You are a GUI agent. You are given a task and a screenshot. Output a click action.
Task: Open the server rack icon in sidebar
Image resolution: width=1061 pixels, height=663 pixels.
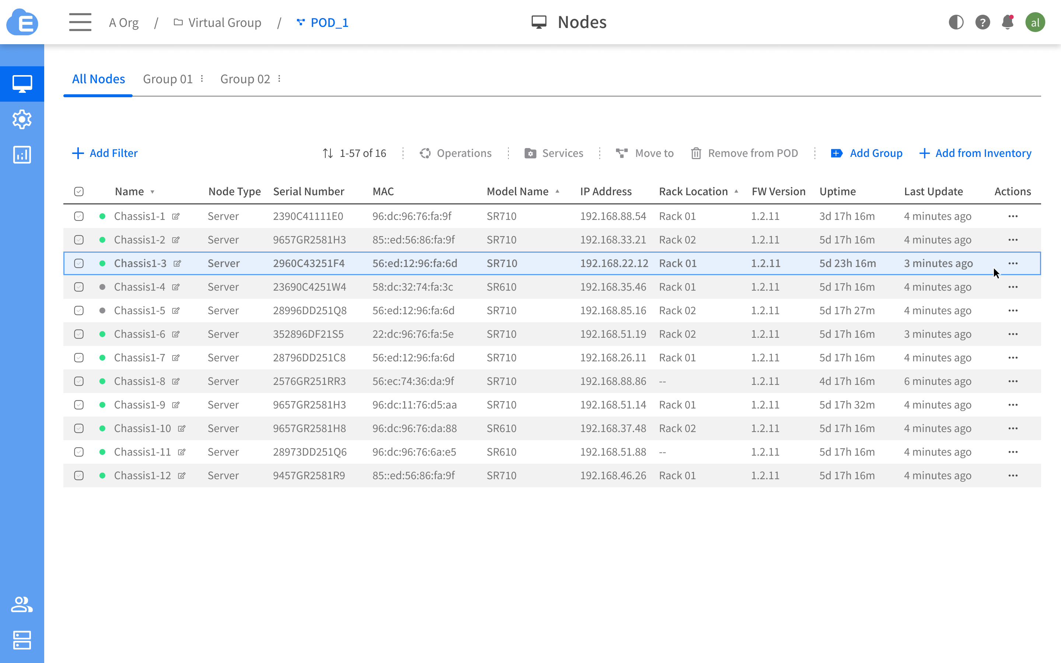22,640
